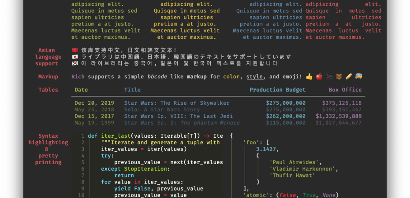Select the baguette bread emoji
The height and width of the screenshot is (198, 410).
click(349, 77)
